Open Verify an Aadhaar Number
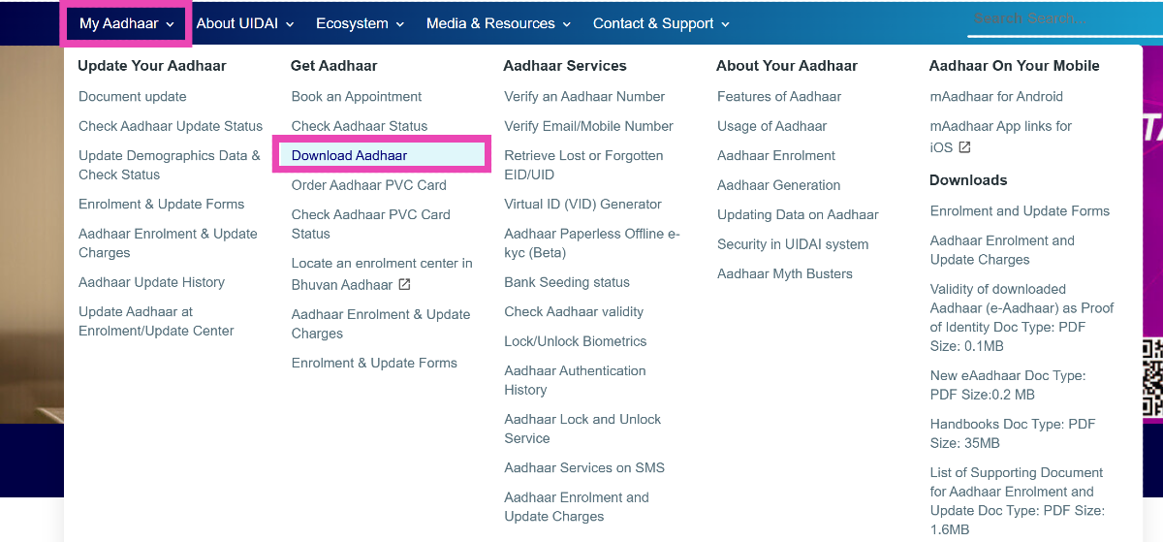This screenshot has height=542, width=1163. pyautogui.click(x=584, y=97)
